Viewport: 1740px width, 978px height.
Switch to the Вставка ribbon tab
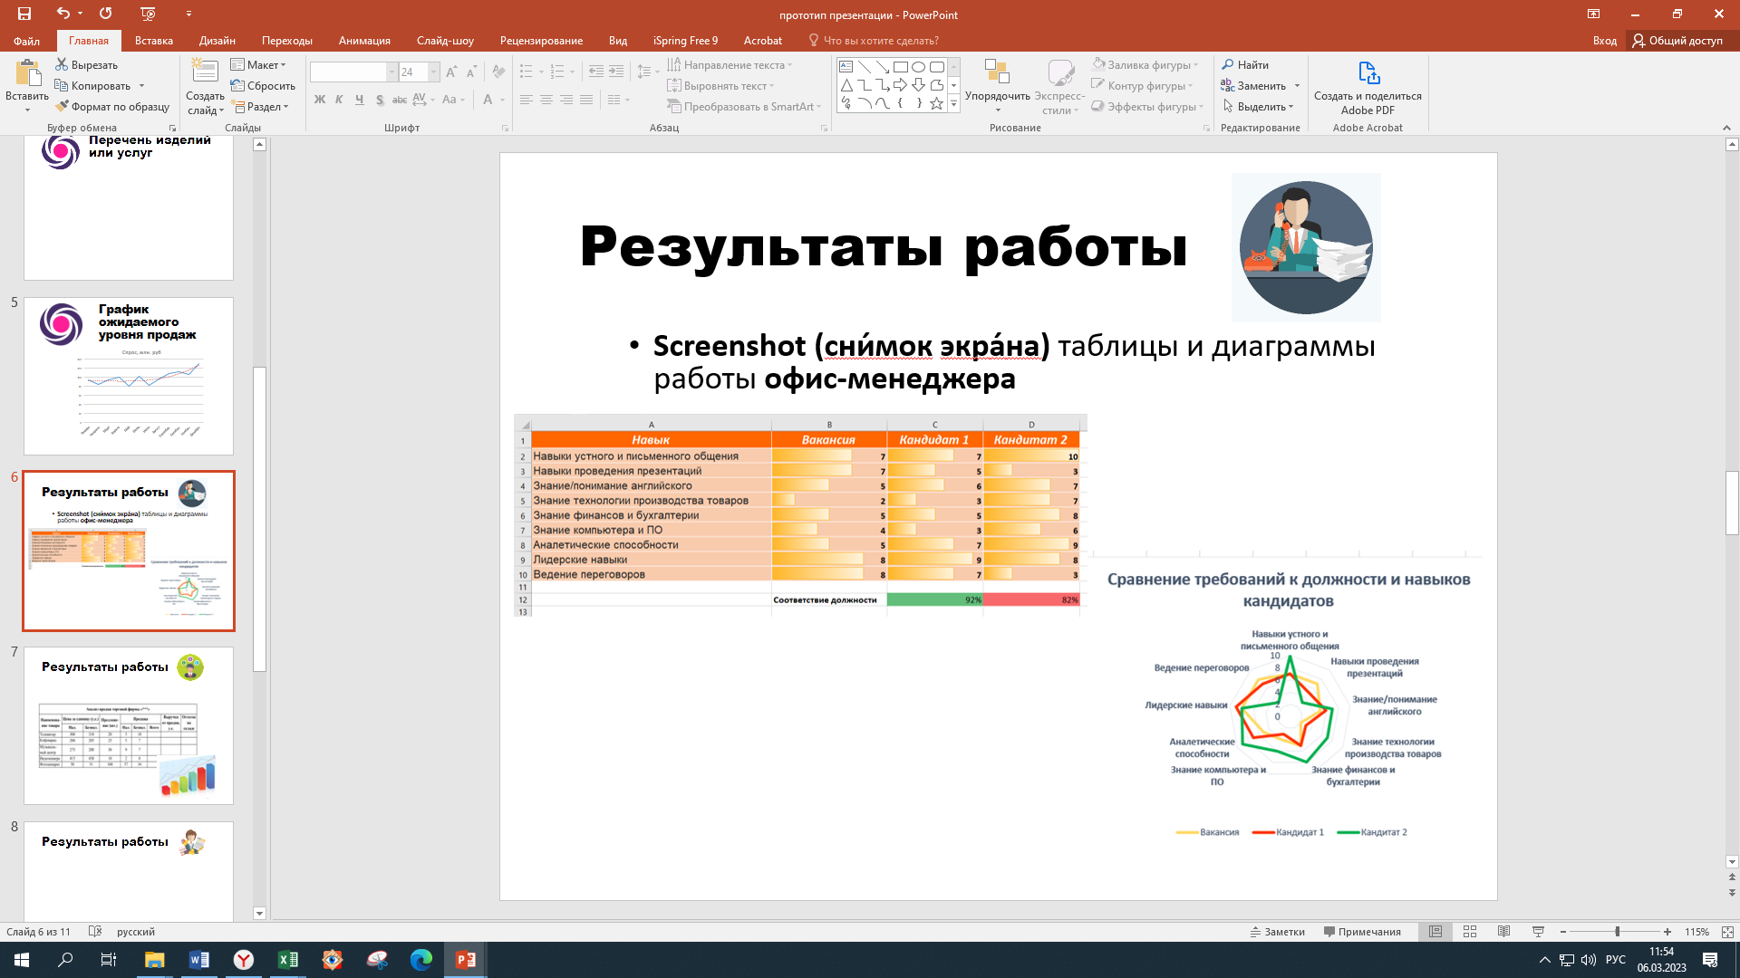pos(153,41)
